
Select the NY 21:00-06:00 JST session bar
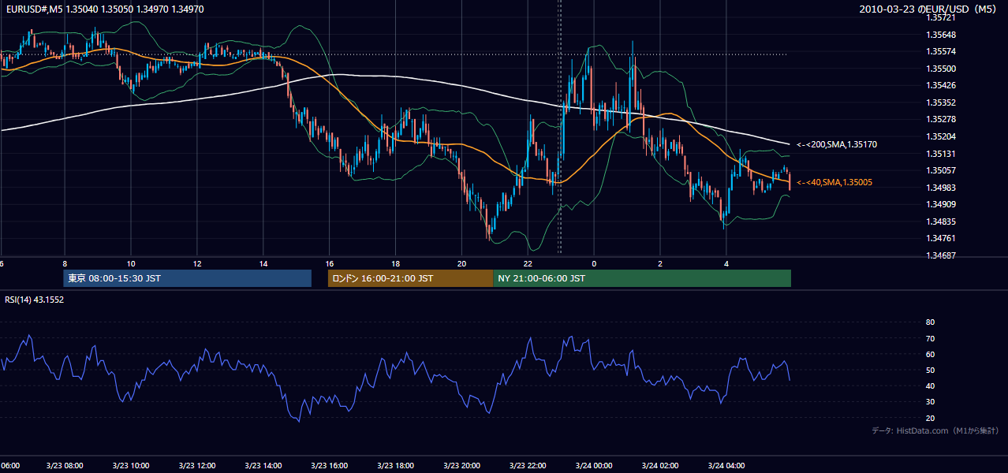(642, 278)
